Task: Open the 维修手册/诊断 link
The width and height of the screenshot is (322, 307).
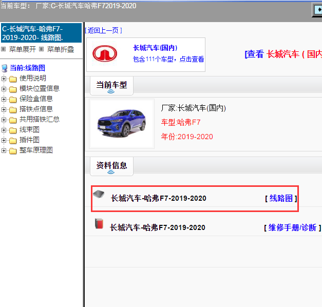Action: (x=292, y=227)
